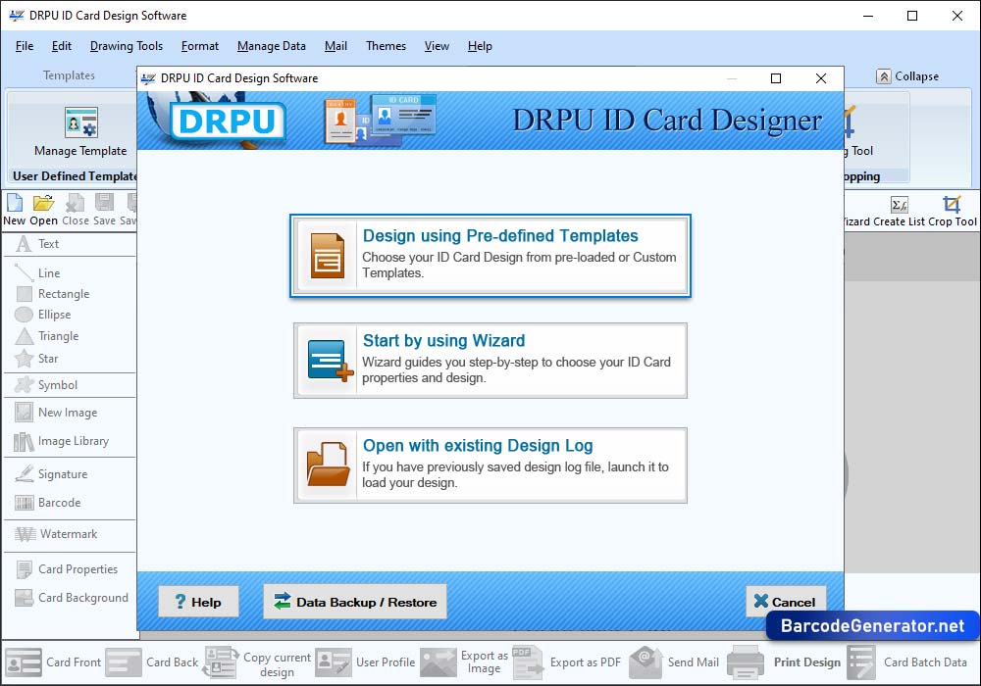This screenshot has height=686, width=981.
Task: Add a Watermark to card
Action: click(x=56, y=534)
